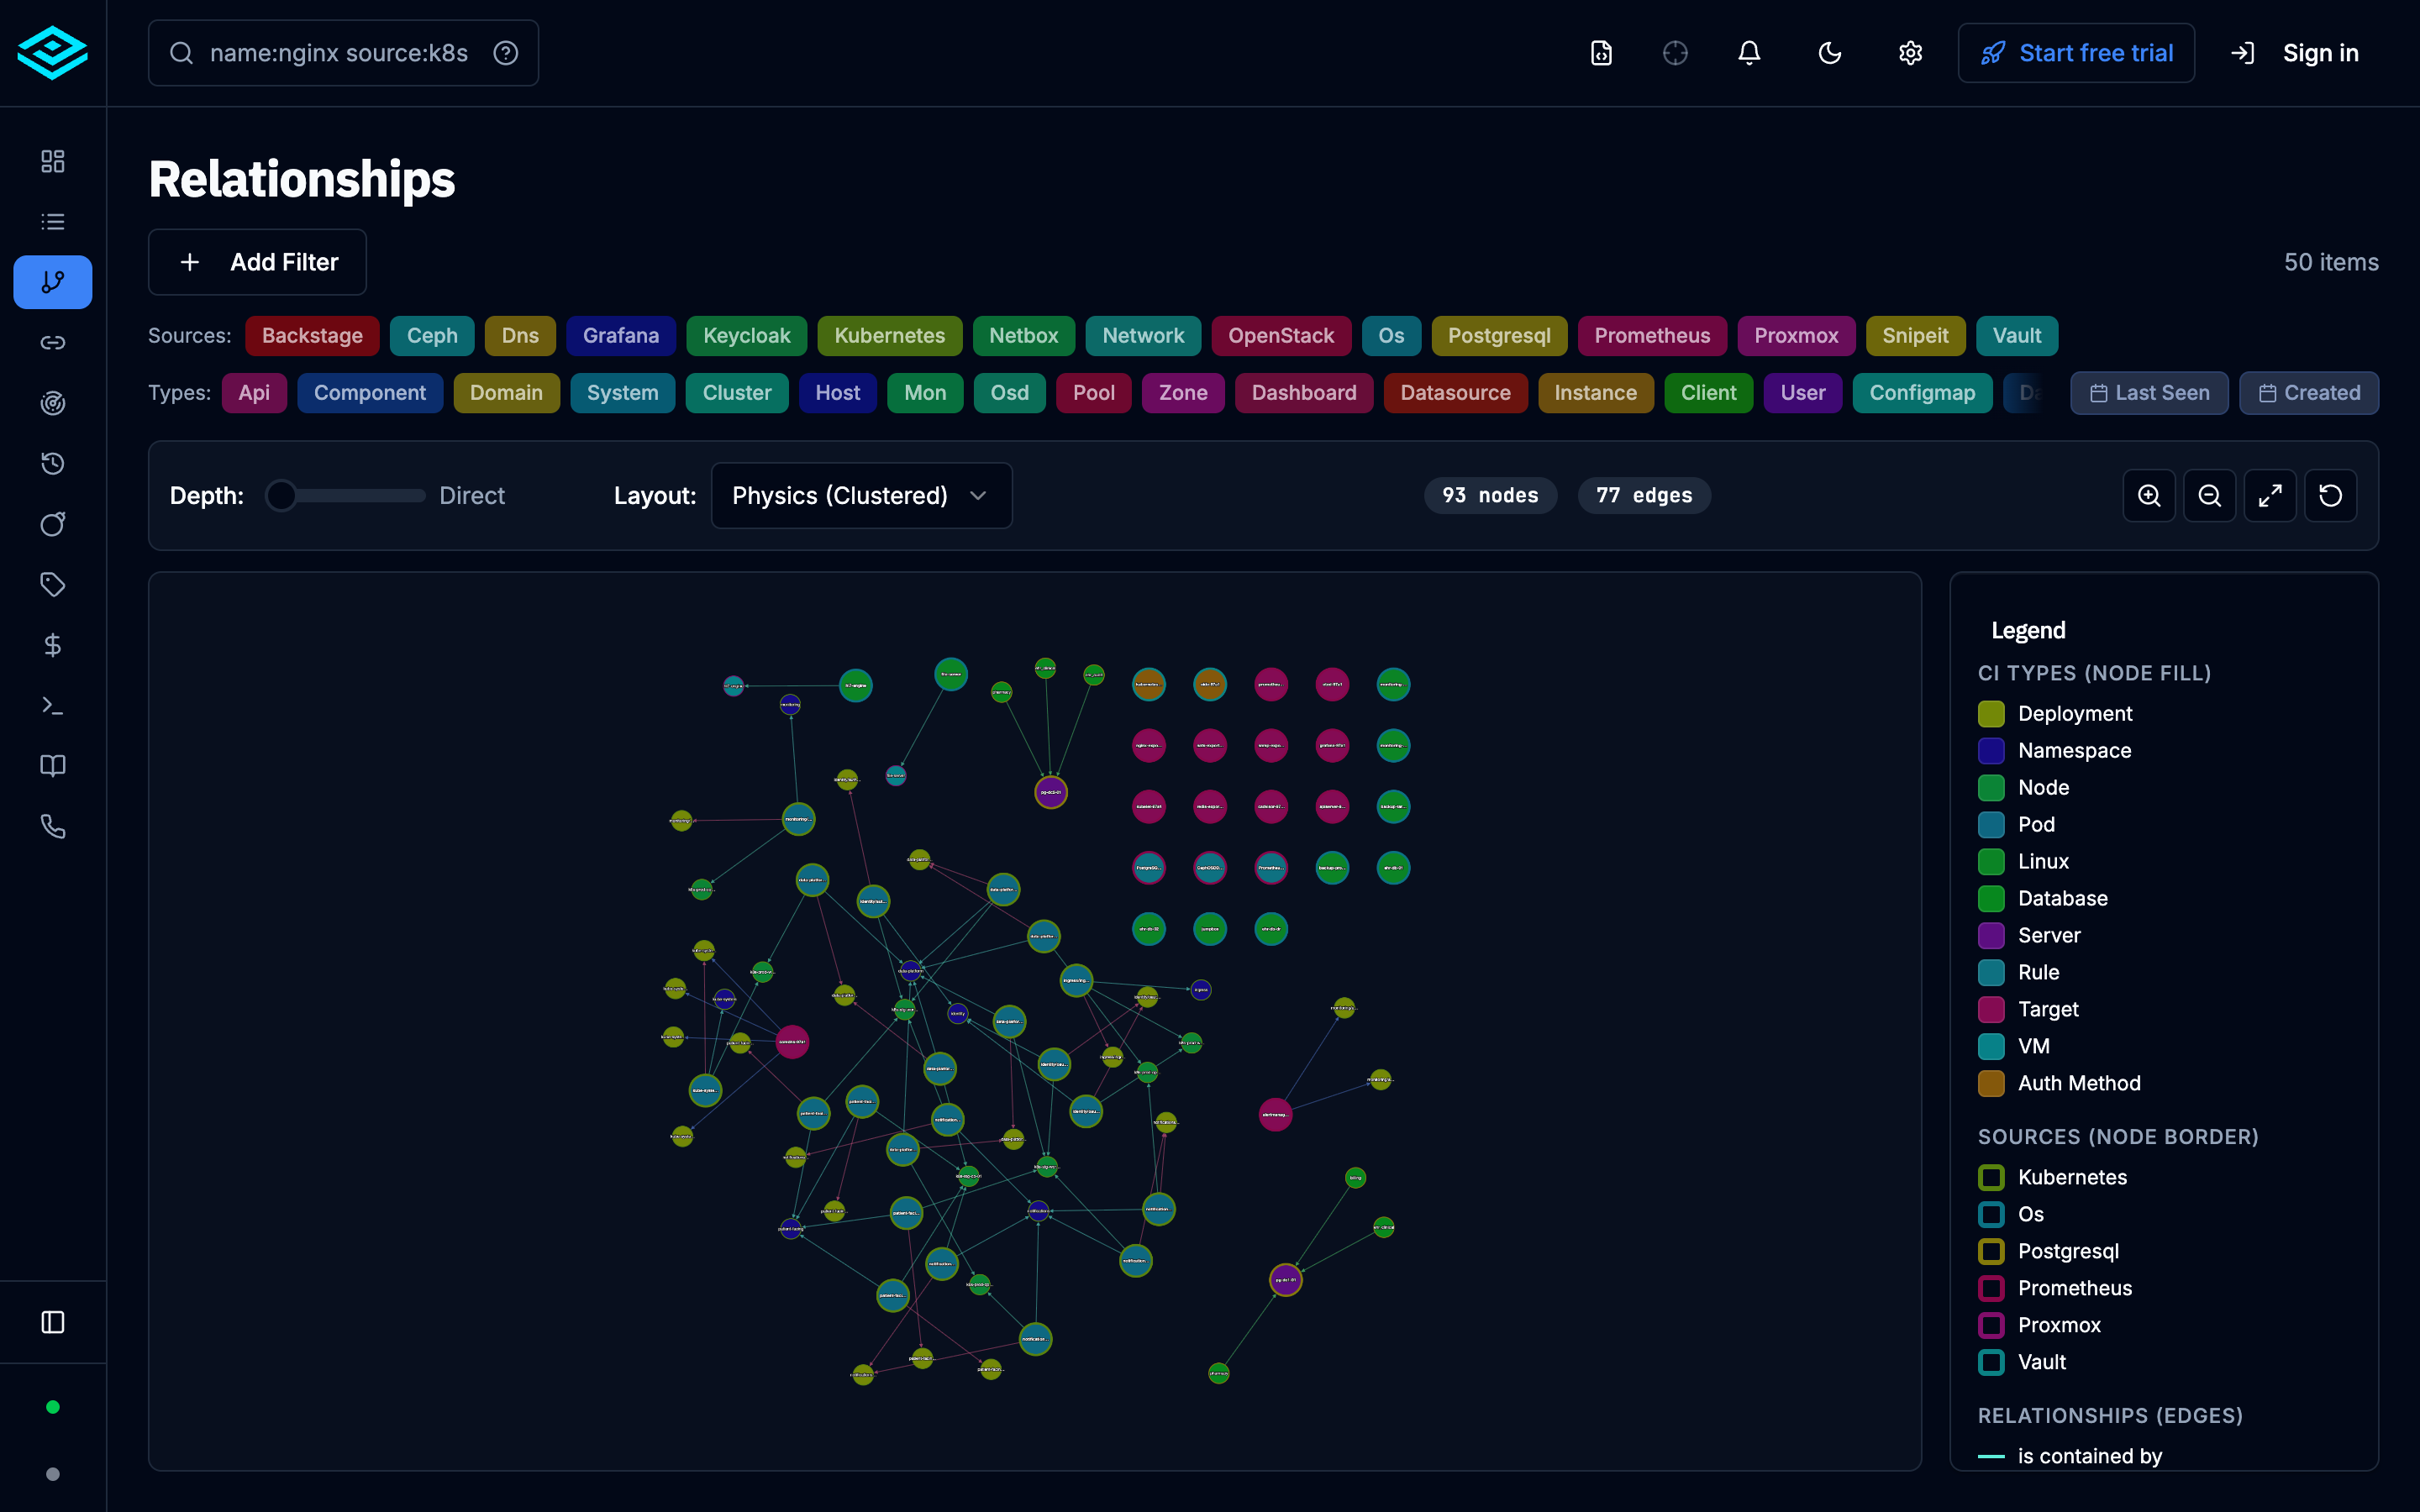Open the Last Seen date filter

(2149, 393)
